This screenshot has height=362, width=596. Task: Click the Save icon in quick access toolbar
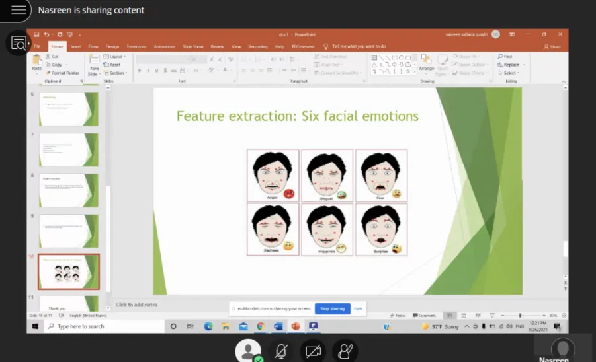[36, 34]
